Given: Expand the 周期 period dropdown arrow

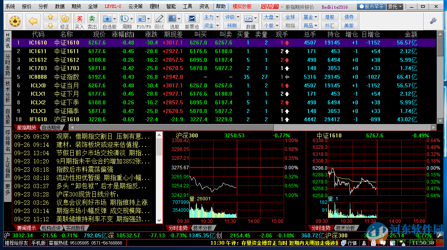Looking at the screenshot, I should coord(132,19).
